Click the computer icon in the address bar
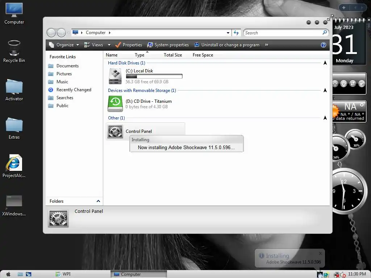The height and width of the screenshot is (278, 371). (x=75, y=32)
